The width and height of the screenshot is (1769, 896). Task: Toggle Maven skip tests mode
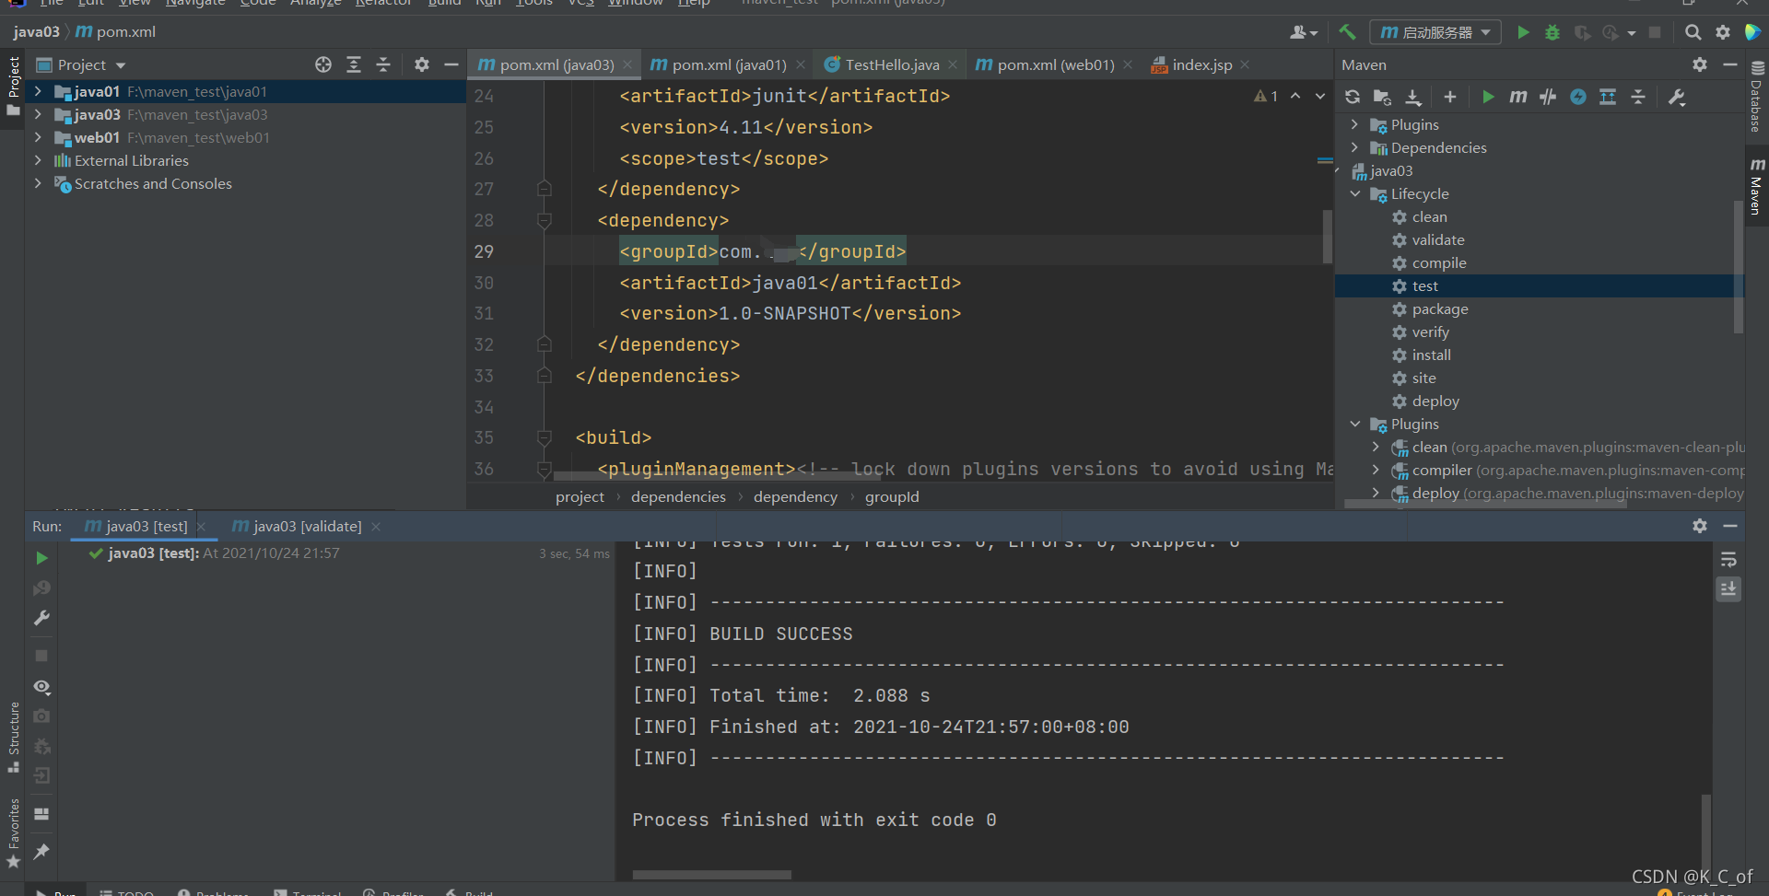(1548, 97)
